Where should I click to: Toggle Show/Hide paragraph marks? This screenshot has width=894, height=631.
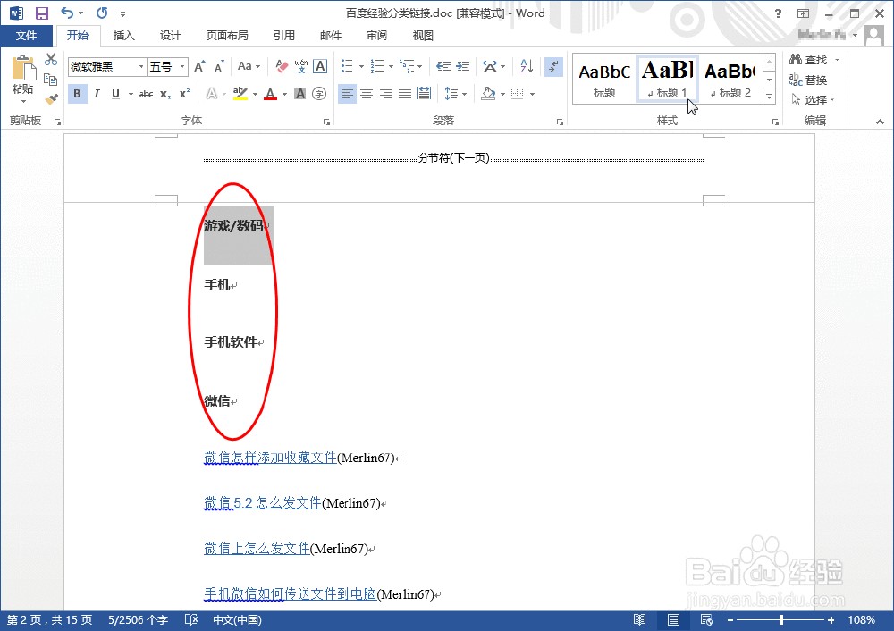[x=553, y=66]
